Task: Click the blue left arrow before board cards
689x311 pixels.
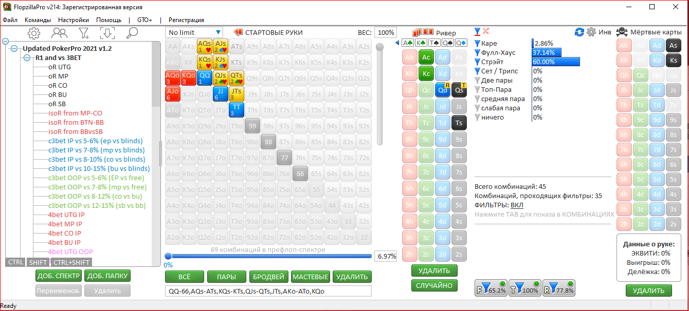Action: pyautogui.click(x=397, y=43)
